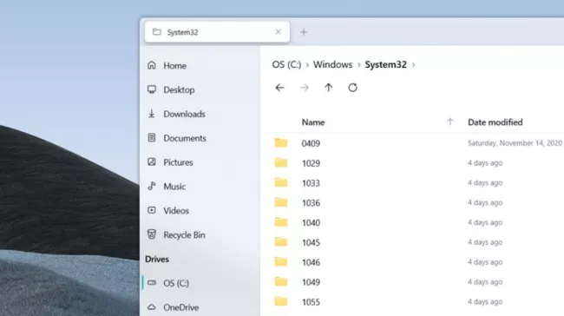Viewport: 564px width, 316px height.
Task: Expand chevron after OS (C:) breadcrumb
Action: click(307, 65)
